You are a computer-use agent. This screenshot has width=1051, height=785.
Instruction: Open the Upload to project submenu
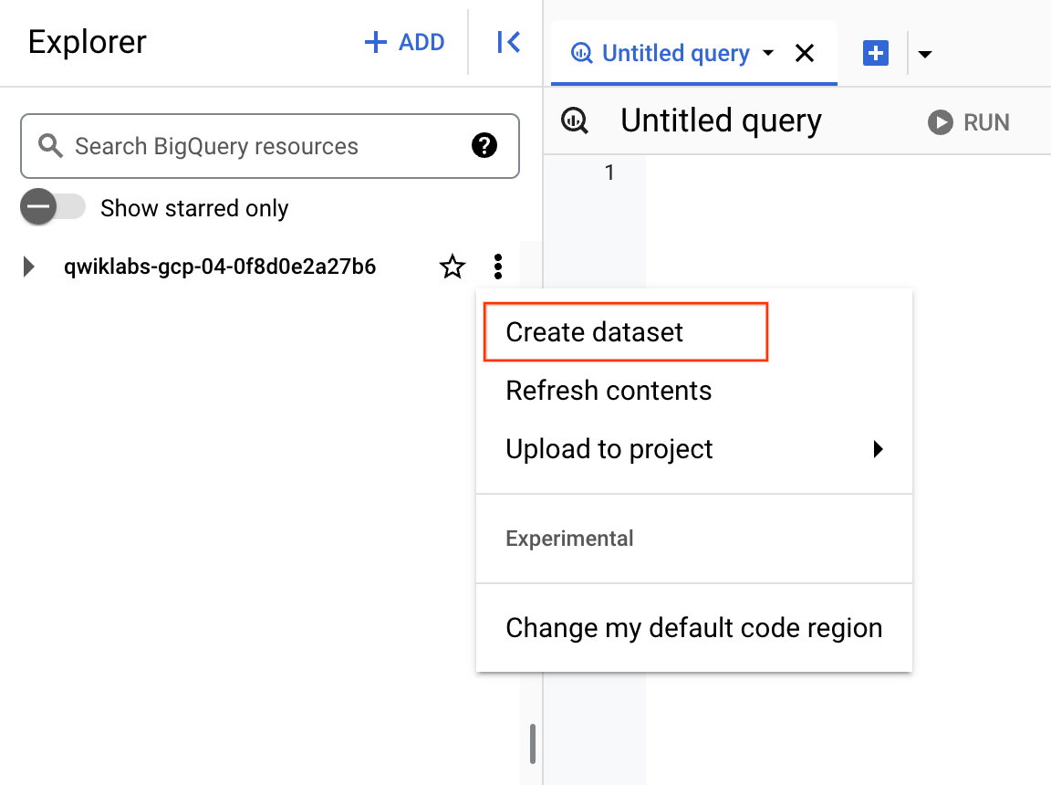[609, 449]
